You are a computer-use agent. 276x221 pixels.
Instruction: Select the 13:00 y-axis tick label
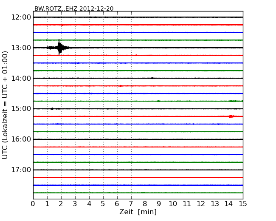coord(21,48)
